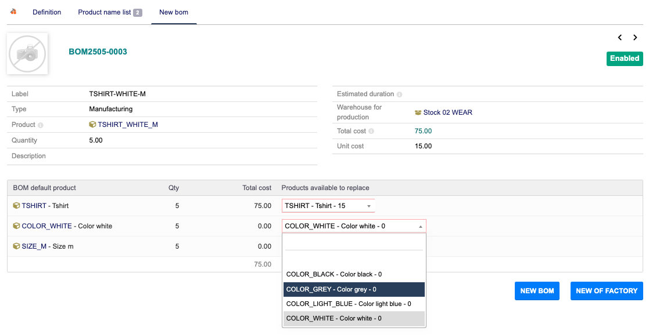Collapse the COLOR_WHITE replacement dropdown
Image resolution: width=649 pixels, height=335 pixels.
pos(420,226)
